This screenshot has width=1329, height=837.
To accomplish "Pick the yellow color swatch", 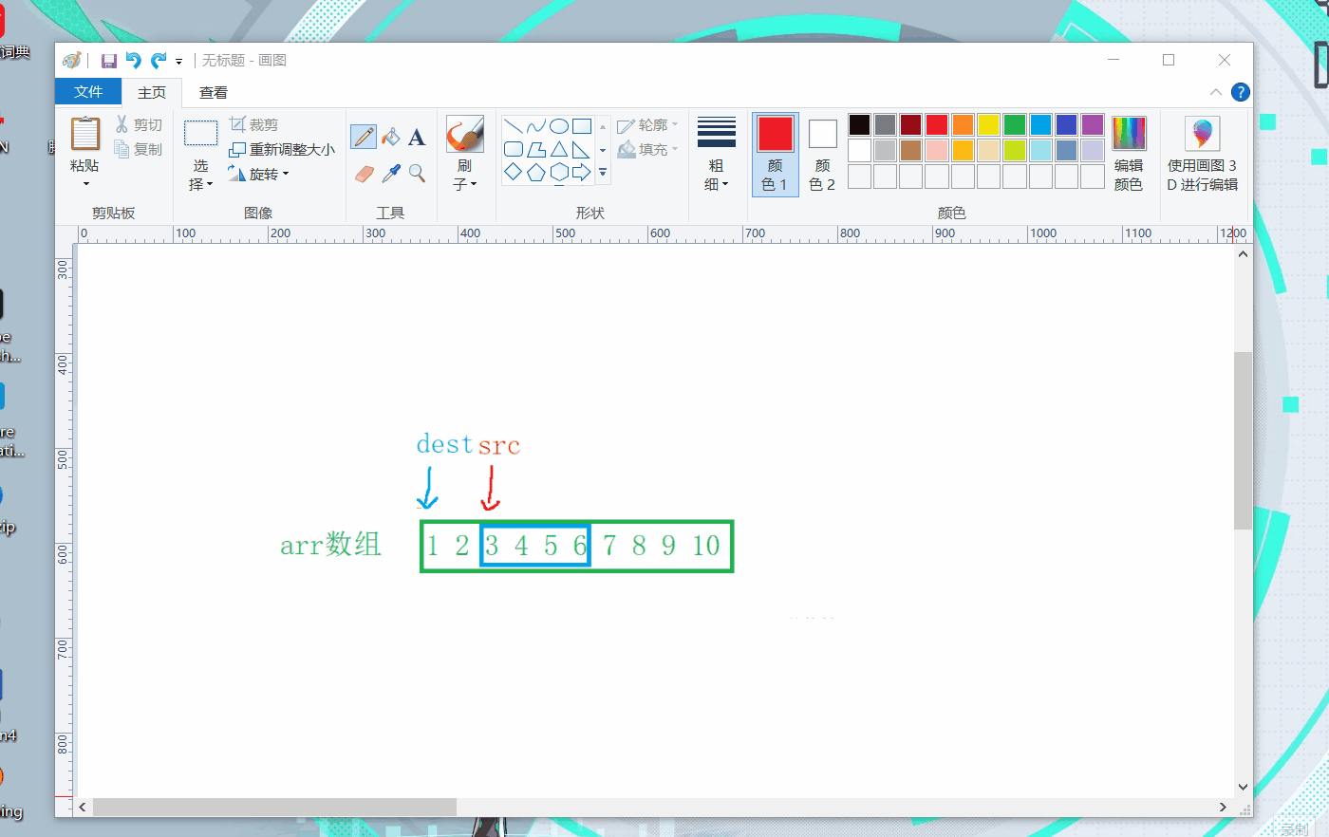I will point(989,125).
